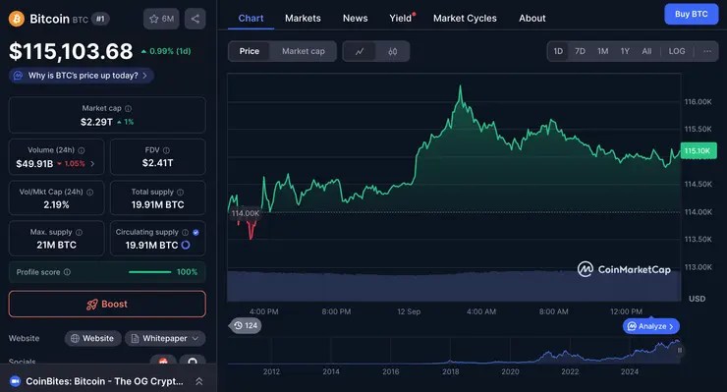Select the line chart style icon
This screenshot has width=727, height=392.
click(x=360, y=51)
